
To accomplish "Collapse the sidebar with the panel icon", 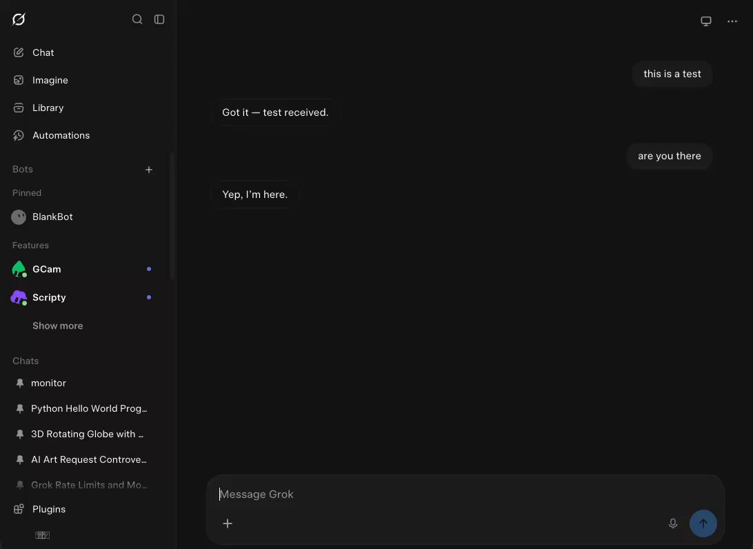I will point(159,19).
